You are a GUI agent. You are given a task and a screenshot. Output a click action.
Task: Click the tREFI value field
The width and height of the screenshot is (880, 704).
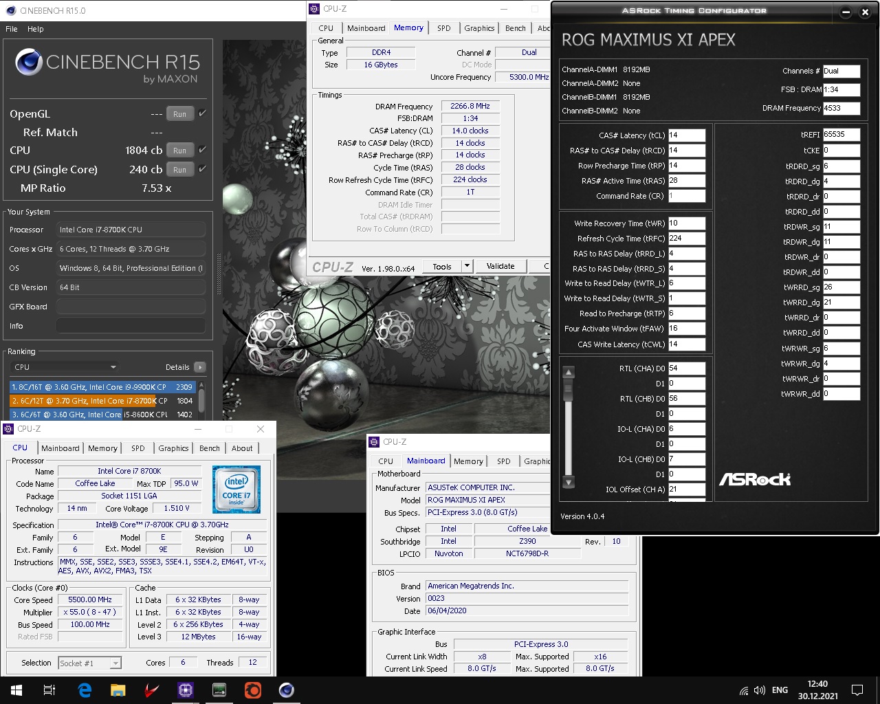click(x=841, y=135)
